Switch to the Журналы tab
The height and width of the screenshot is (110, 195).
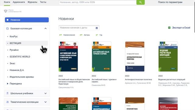[32, 2]
